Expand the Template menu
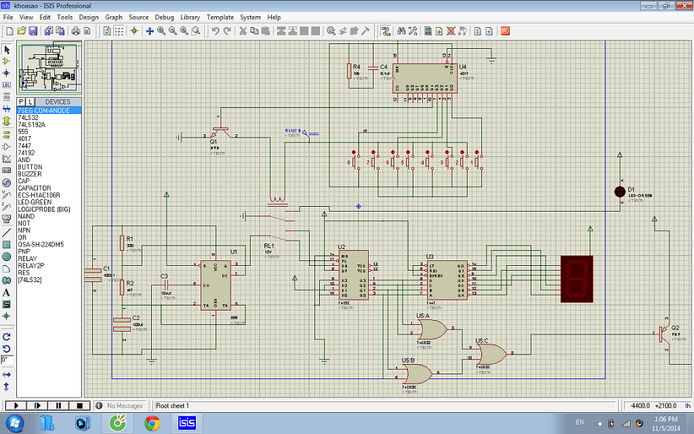 [x=220, y=17]
